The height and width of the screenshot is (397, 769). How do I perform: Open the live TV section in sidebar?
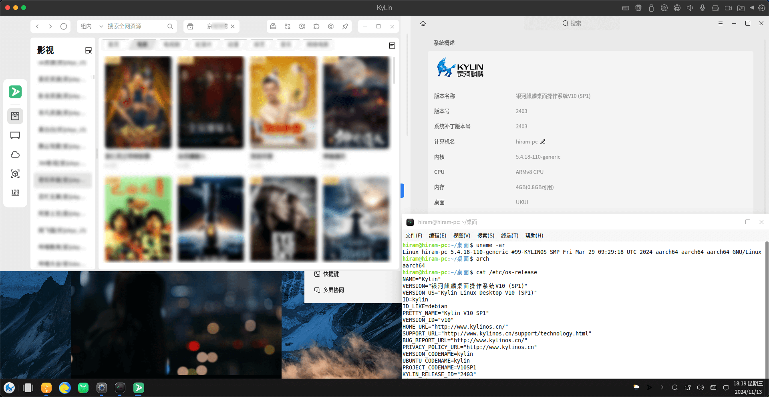15,136
